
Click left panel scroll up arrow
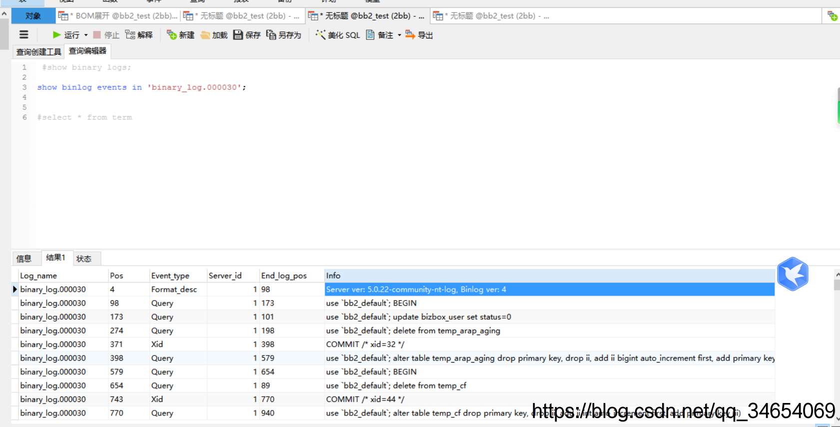click(x=4, y=14)
